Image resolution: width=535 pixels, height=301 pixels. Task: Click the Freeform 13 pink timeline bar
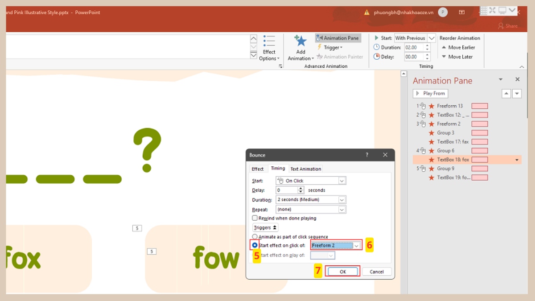click(x=479, y=106)
